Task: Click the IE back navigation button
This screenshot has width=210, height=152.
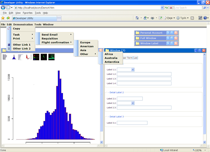Action: 3,8
